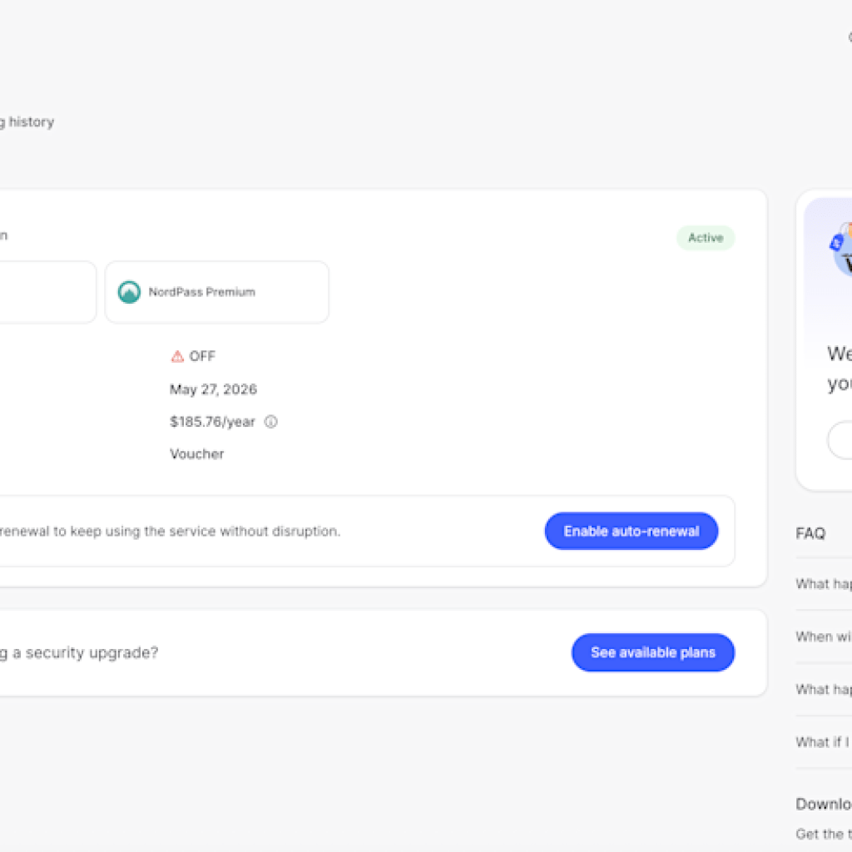Click the partially visible icon in top-right corner

(x=849, y=37)
